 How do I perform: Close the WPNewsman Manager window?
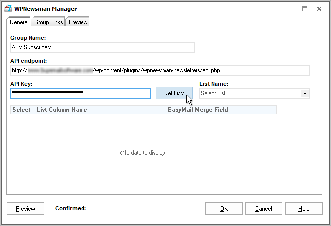(x=319, y=9)
